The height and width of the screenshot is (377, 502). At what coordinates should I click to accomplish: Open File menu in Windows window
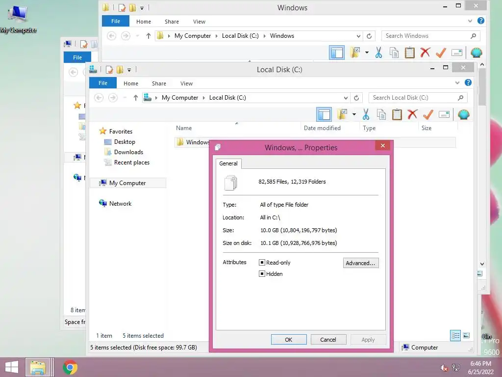tap(116, 21)
